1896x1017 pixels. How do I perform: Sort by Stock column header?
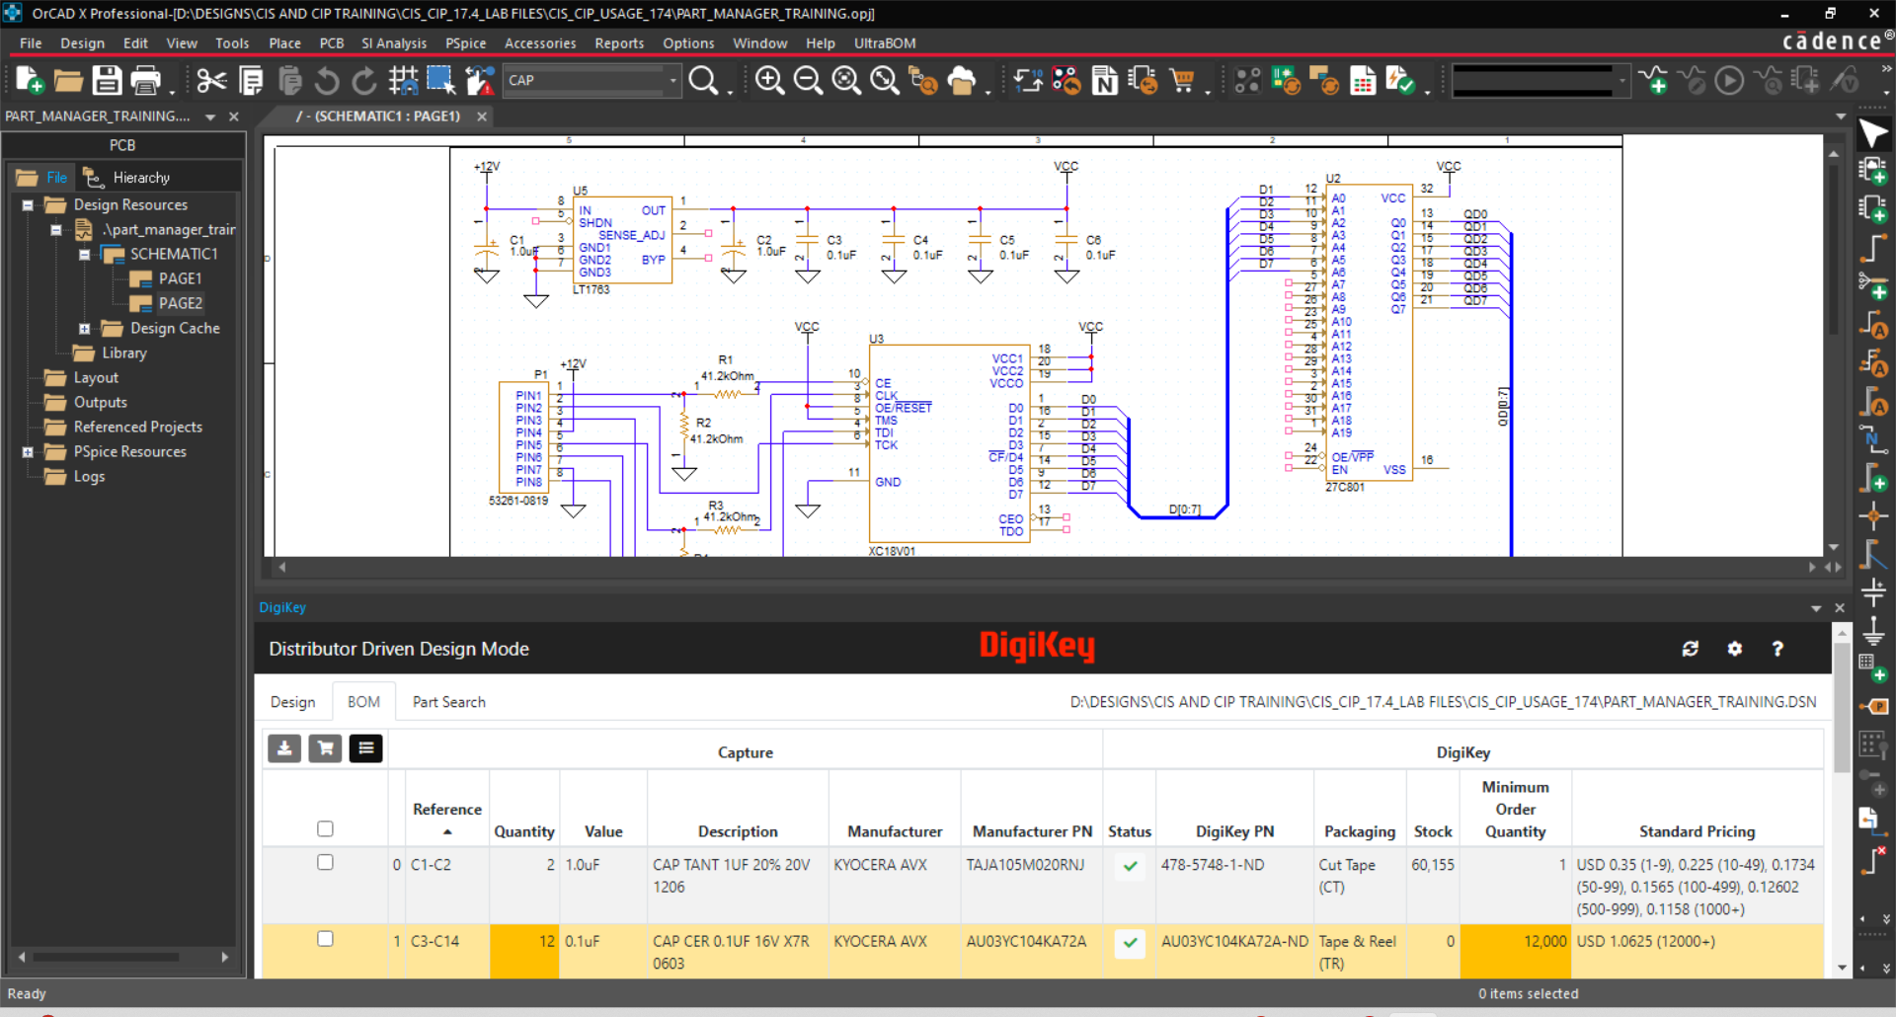click(x=1433, y=831)
